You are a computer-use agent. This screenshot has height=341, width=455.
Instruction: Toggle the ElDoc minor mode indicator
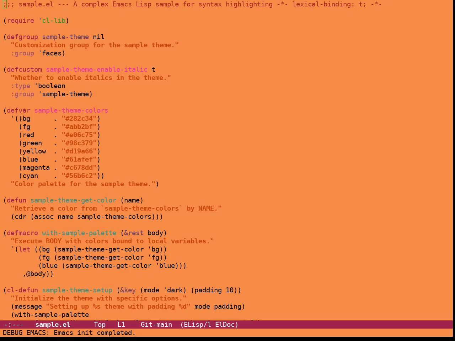pyautogui.click(x=225, y=324)
